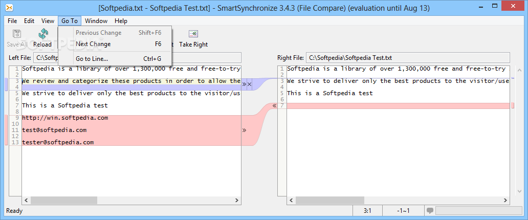Screen dimensions: 528x220
Task: Click left pane scroll-left arrow
Action: pyautogui.click(x=26, y=201)
